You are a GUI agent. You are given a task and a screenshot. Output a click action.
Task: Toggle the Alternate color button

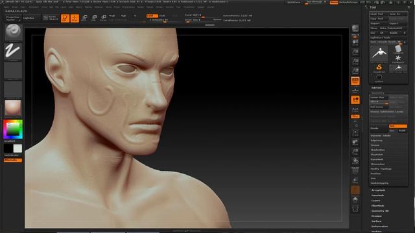point(13,160)
